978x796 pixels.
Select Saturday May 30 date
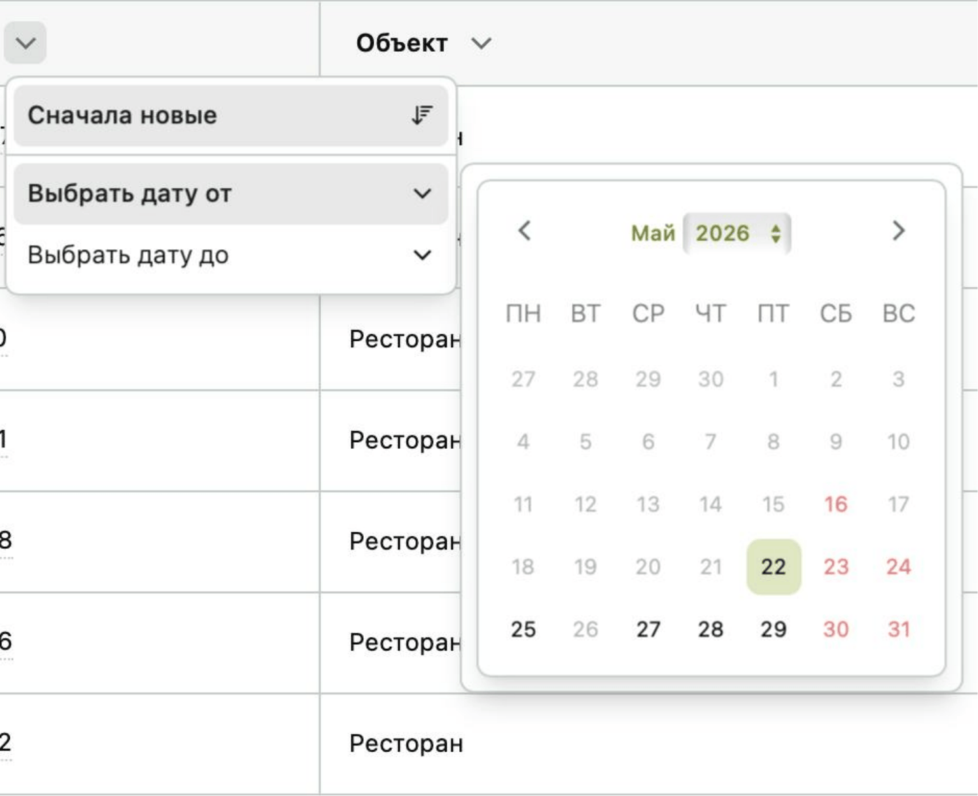836,629
